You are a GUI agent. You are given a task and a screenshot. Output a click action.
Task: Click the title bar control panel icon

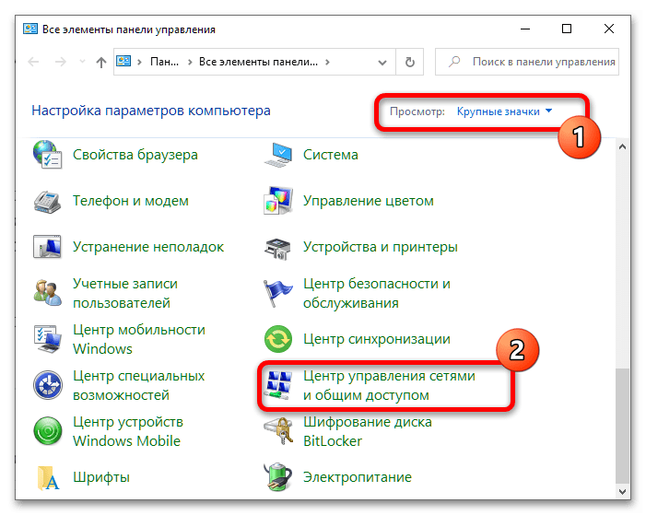pos(30,29)
